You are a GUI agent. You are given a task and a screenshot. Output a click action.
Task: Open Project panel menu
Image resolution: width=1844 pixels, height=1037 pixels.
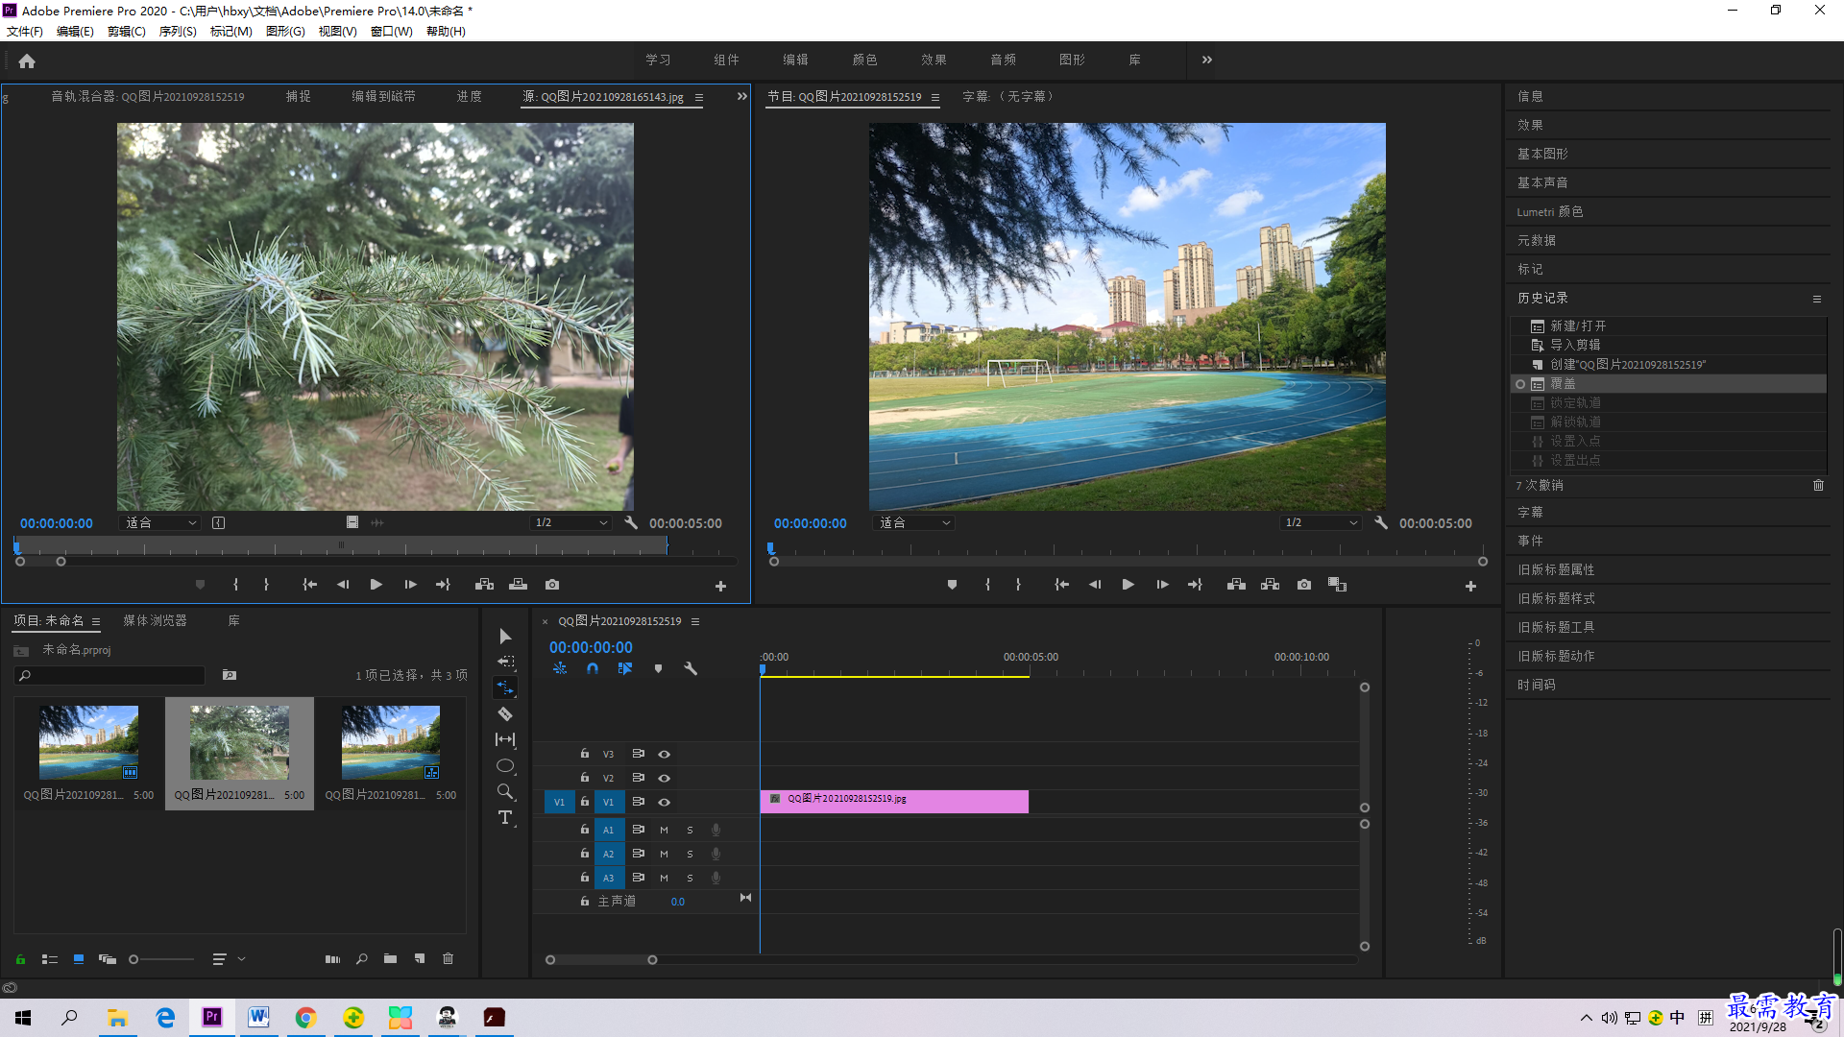click(x=96, y=621)
